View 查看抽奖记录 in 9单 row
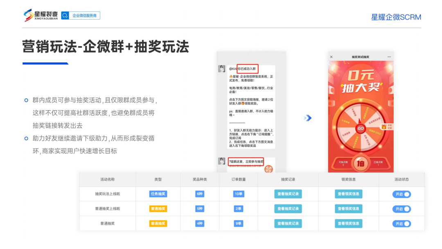The width and height of the screenshot is (442, 249). tap(288, 223)
